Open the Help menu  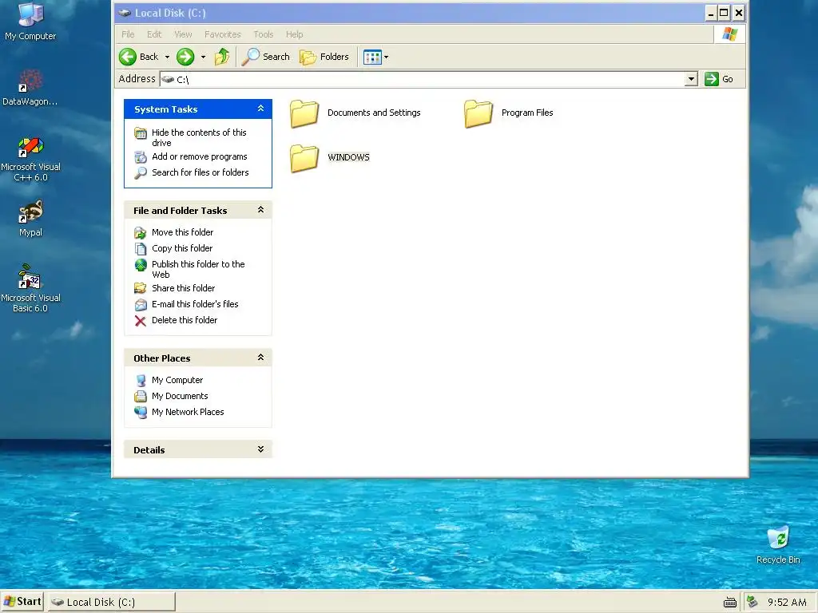tap(294, 34)
